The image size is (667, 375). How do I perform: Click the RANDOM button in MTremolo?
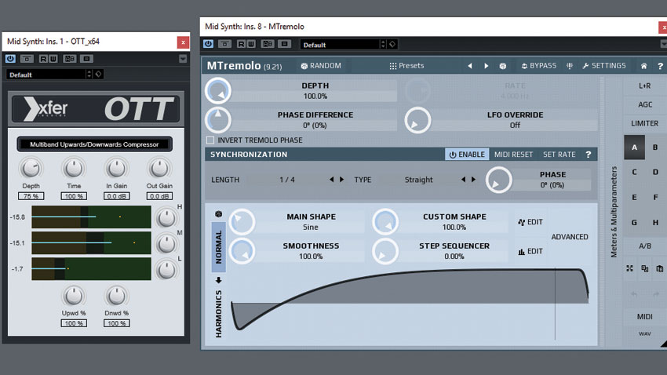pyautogui.click(x=321, y=66)
